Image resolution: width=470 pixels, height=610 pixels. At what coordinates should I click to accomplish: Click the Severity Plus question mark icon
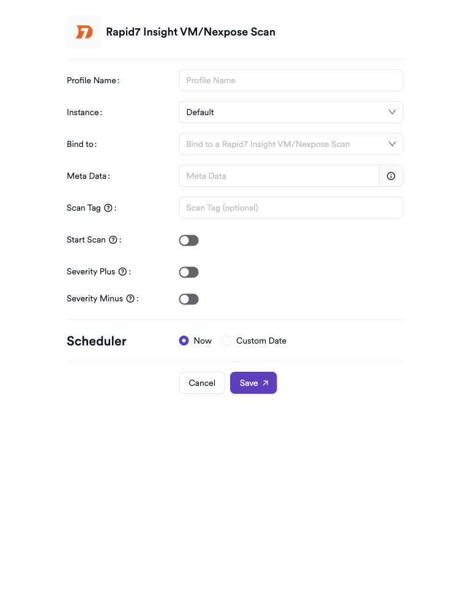coord(123,271)
